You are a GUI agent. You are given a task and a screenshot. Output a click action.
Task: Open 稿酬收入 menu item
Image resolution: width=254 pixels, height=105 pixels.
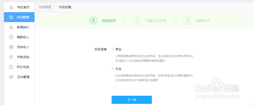coord(19,37)
